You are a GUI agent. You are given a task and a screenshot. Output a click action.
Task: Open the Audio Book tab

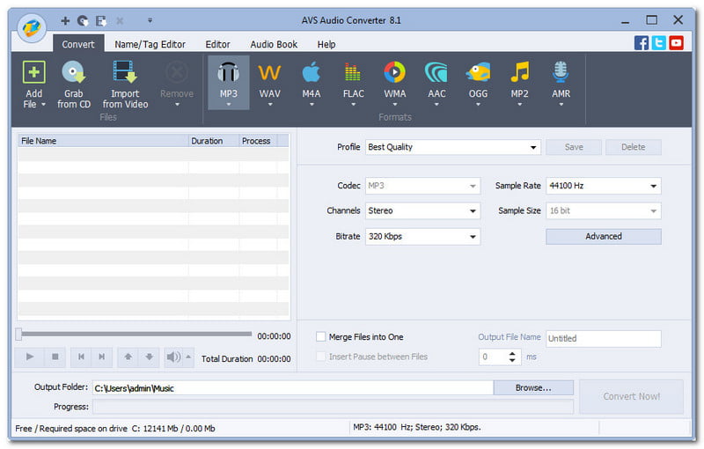pos(274,44)
